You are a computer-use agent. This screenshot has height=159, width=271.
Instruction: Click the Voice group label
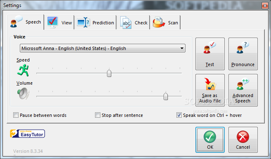(19, 37)
